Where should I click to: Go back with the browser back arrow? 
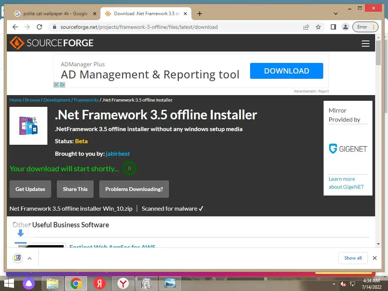tap(15, 27)
